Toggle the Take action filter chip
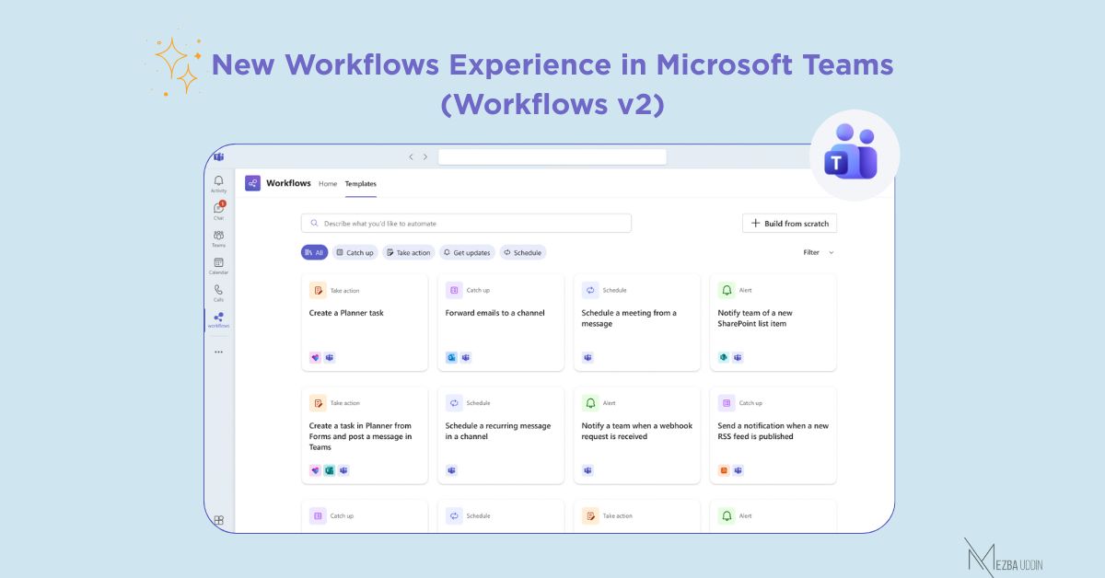 [407, 252]
